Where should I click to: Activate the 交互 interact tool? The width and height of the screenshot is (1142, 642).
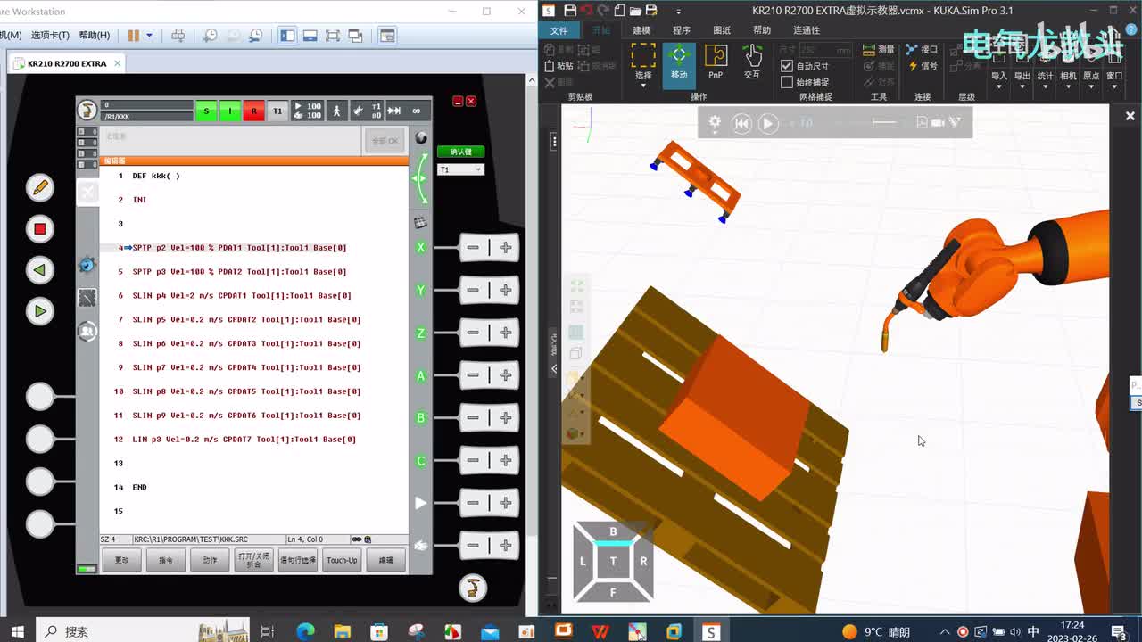pos(752,62)
